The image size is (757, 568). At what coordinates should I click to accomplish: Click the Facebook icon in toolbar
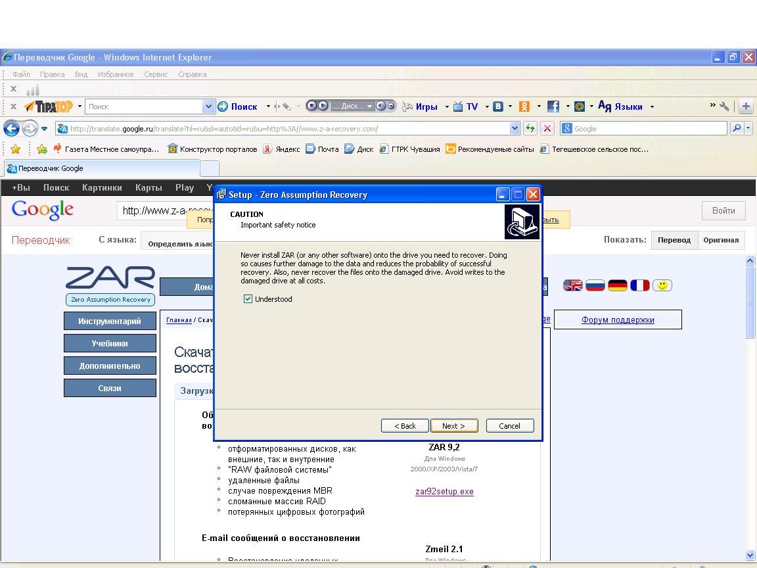(x=553, y=106)
